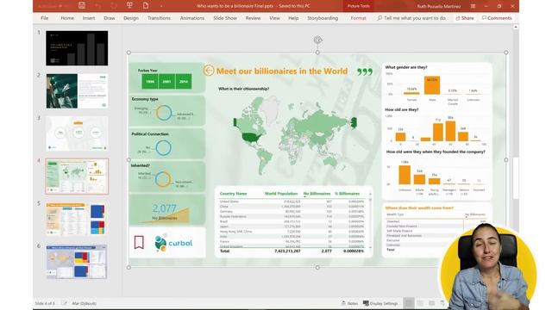
Task: Switch to the Insert ribbon tab
Action: (x=88, y=18)
